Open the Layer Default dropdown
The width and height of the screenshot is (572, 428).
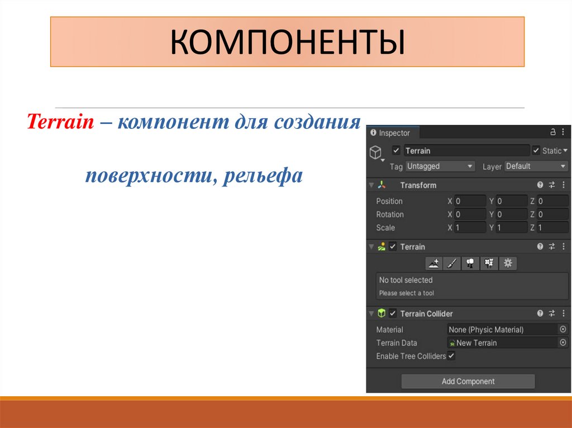coord(536,166)
